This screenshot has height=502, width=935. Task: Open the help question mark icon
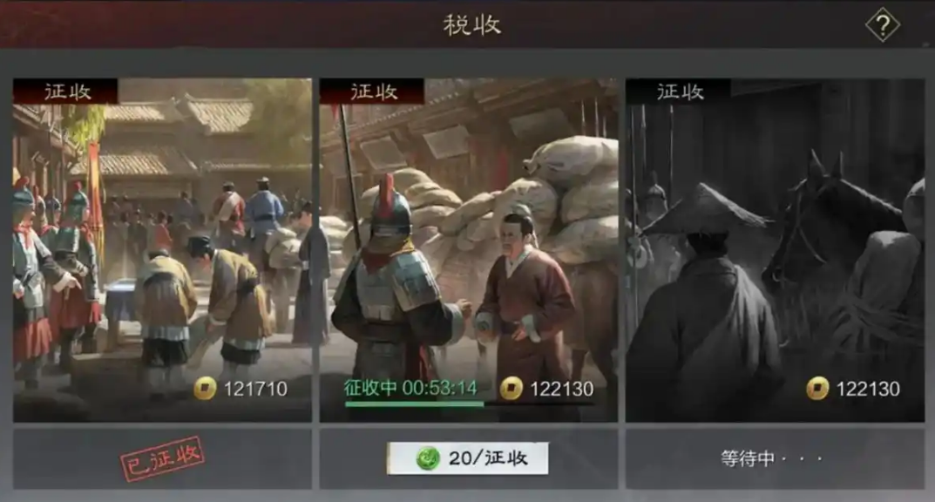[x=883, y=25]
